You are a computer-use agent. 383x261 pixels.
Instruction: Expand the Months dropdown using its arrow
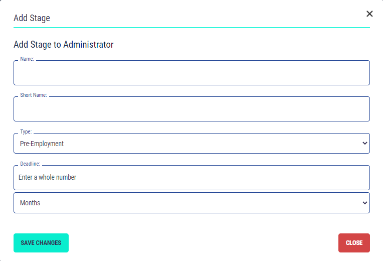click(364, 203)
